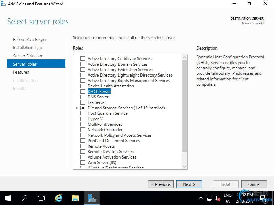Select Device Health Attestation label

(x=111, y=86)
